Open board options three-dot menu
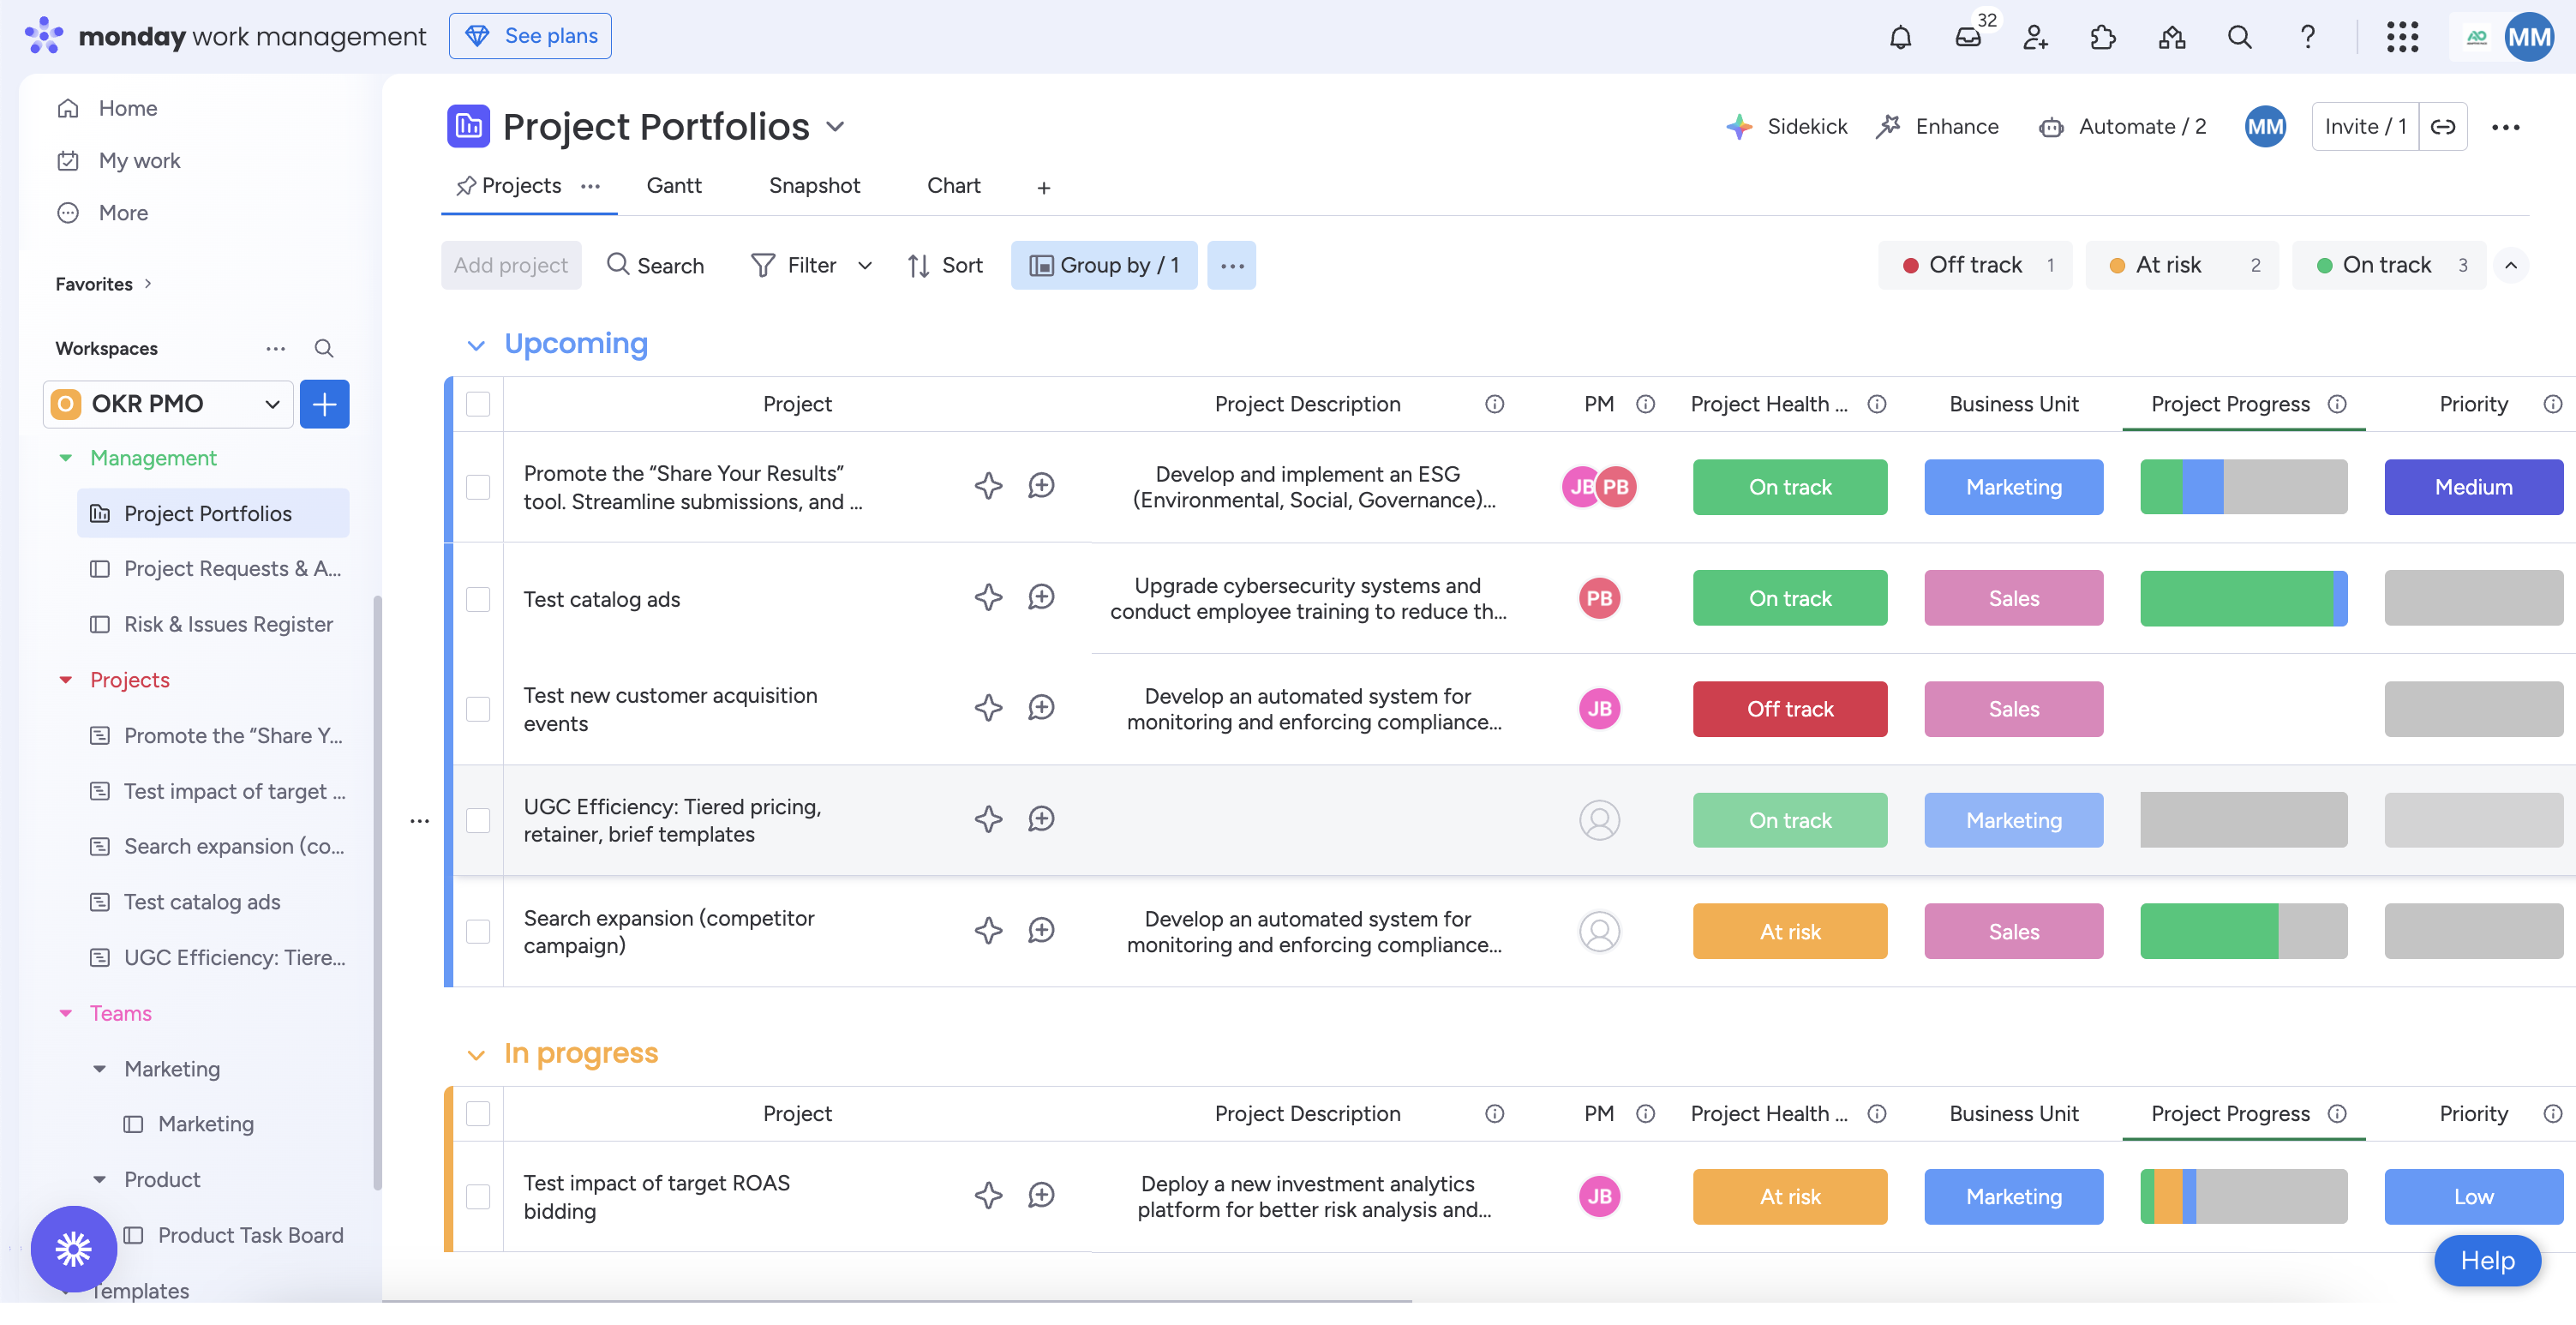The image size is (2576, 1325). 2505,127
